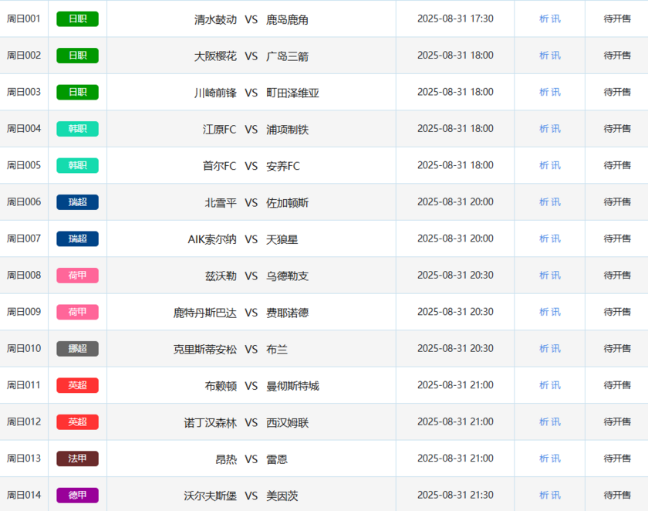This screenshot has width=648, height=511.
Task: Click the 韩职 league tag for 江原FC match
Action: pyautogui.click(x=77, y=129)
